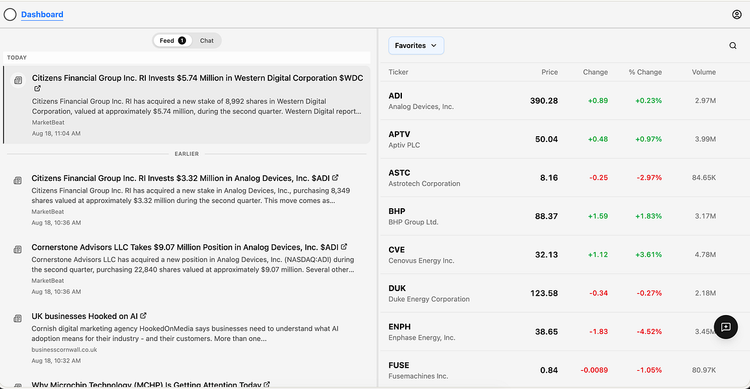
Task: Click Astrotech Corporation company name
Action: 425,183
